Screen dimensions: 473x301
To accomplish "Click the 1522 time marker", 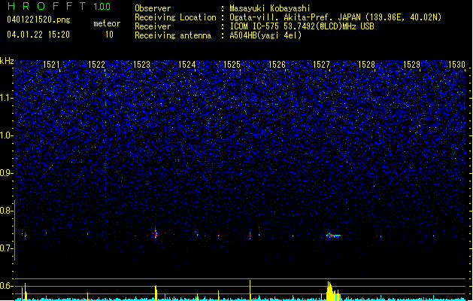I will pos(96,65).
